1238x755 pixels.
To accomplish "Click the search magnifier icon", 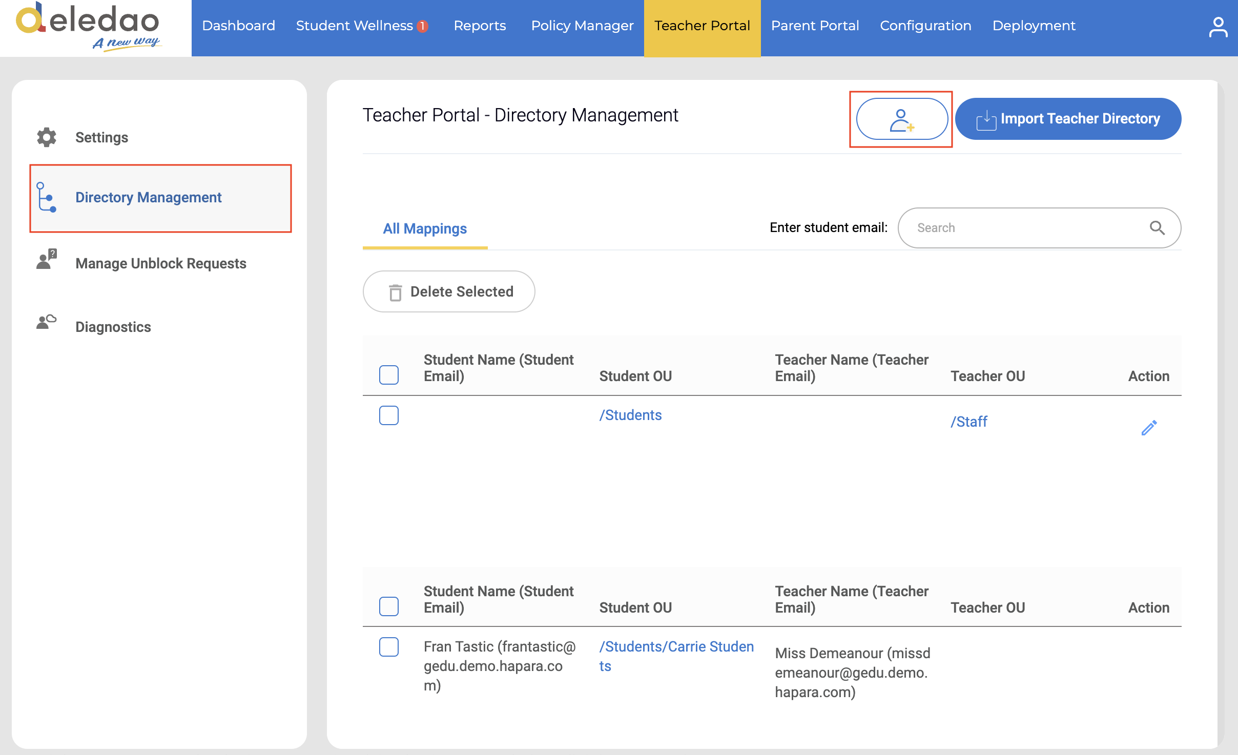I will 1157,228.
